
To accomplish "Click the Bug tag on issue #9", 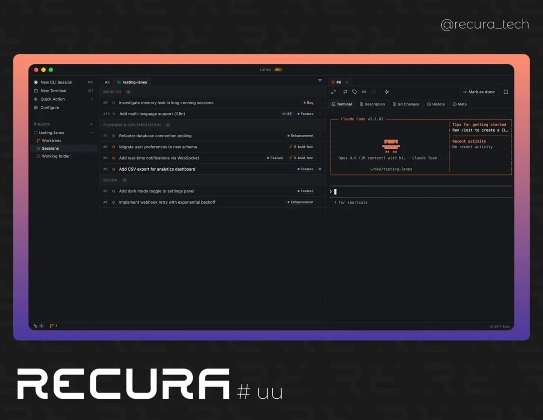I will (309, 103).
